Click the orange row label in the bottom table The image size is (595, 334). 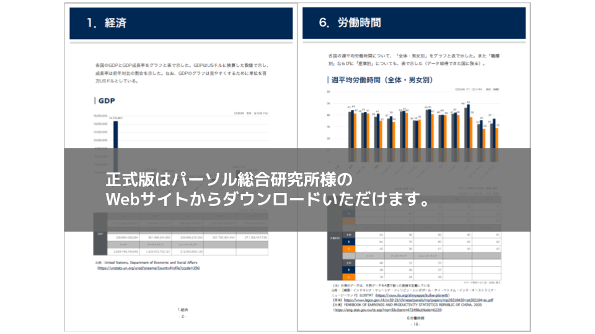pyautogui.click(x=351, y=278)
